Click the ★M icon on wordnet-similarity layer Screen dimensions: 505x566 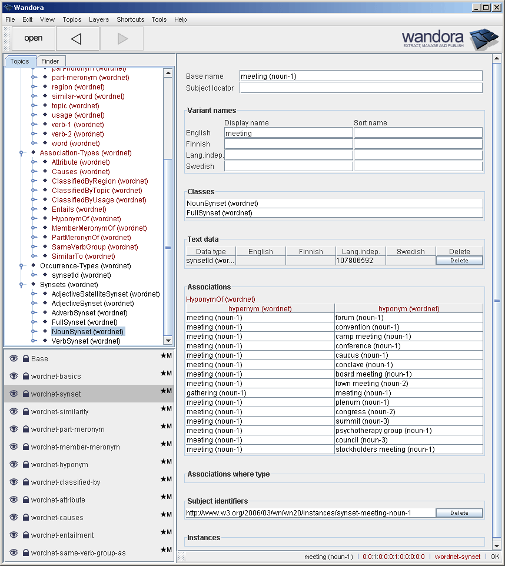[x=165, y=408]
